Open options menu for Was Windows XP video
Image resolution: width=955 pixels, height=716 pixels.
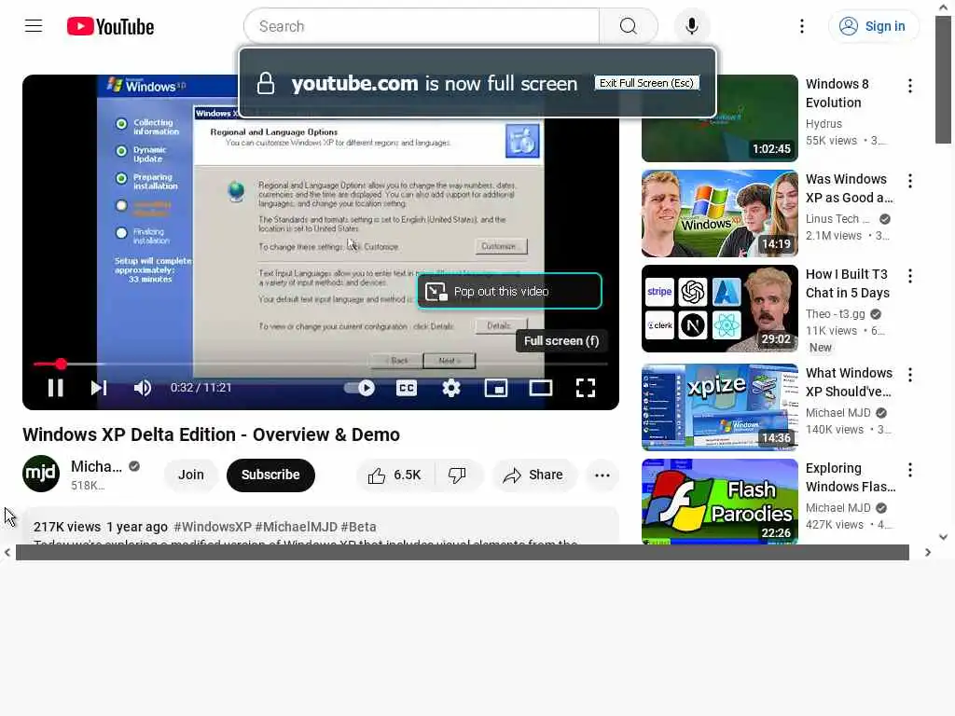pos(910,181)
